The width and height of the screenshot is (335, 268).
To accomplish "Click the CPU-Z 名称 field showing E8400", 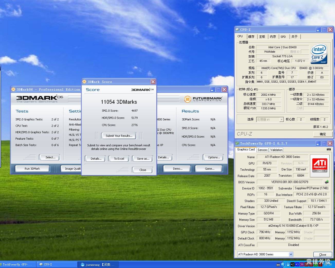I will pyautogui.click(x=282, y=47).
